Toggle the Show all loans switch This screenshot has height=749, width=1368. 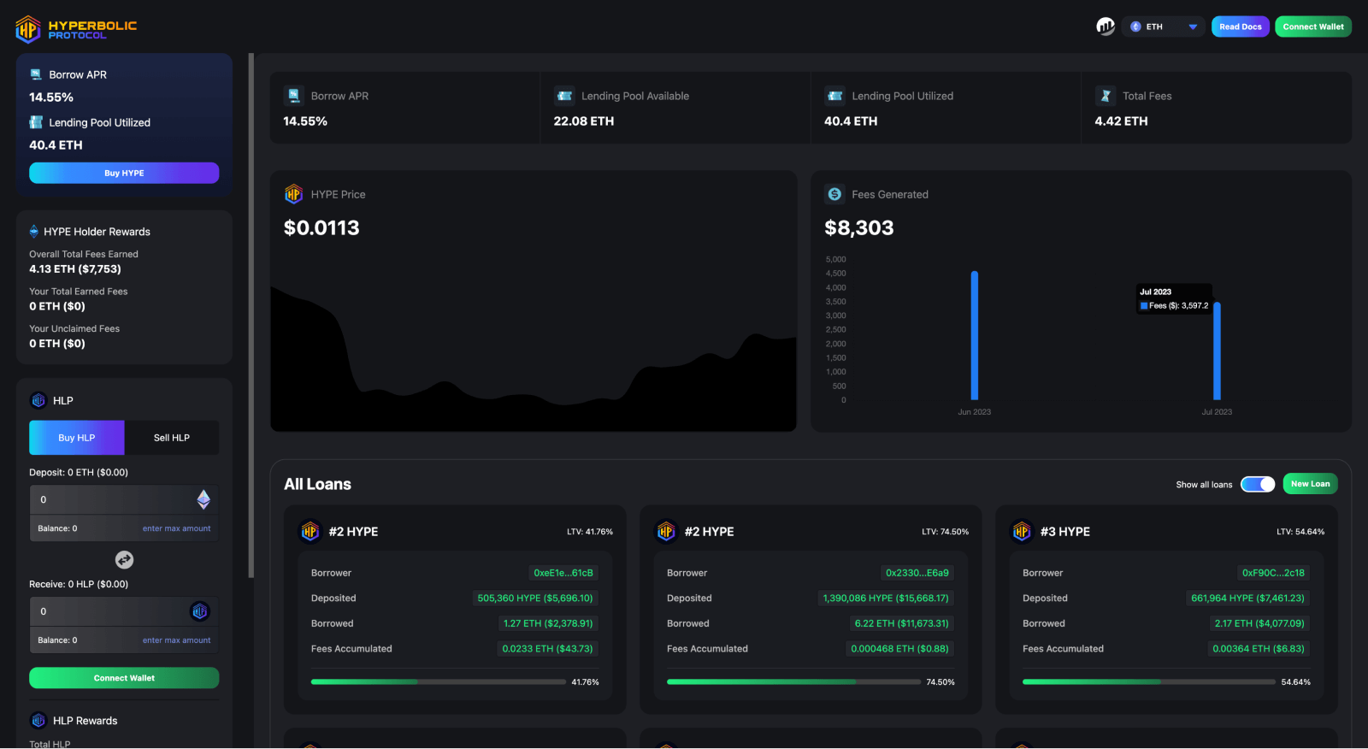(x=1257, y=484)
